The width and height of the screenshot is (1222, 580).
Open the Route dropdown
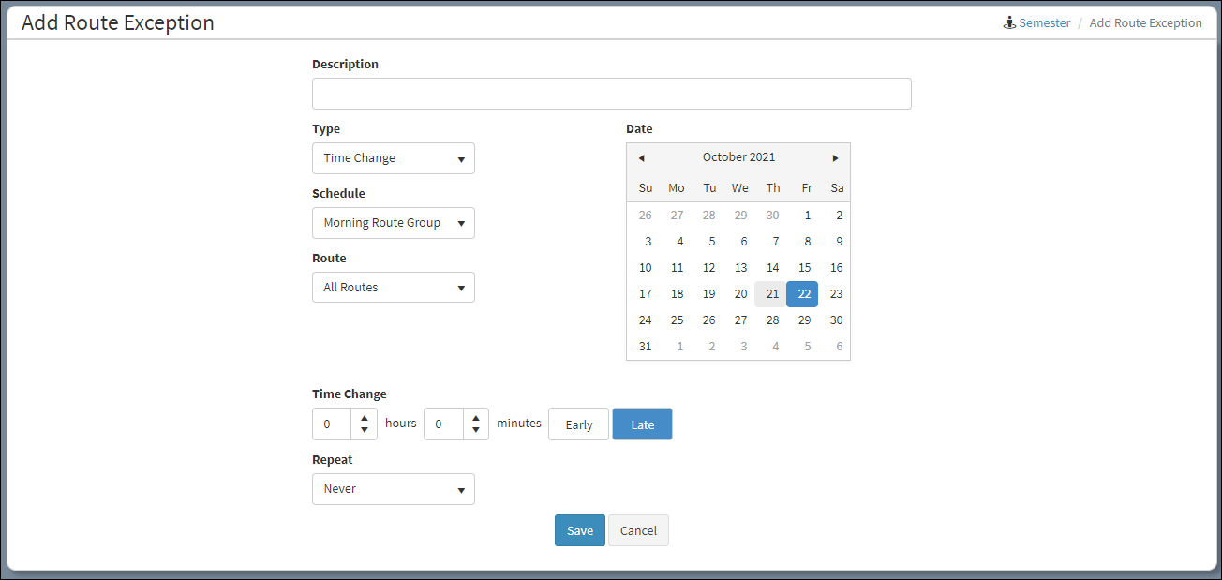393,288
